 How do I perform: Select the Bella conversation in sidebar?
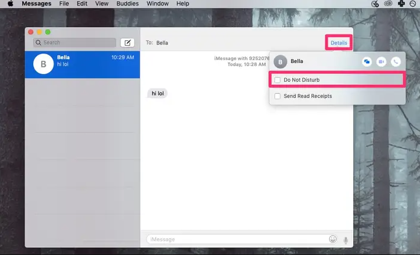coord(82,64)
